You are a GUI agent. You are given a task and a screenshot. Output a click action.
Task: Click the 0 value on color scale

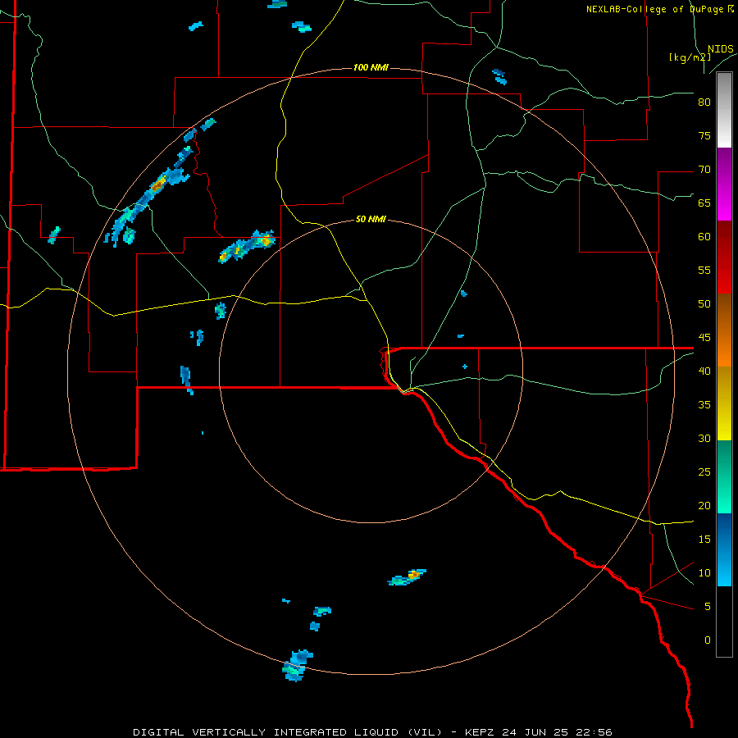point(708,640)
